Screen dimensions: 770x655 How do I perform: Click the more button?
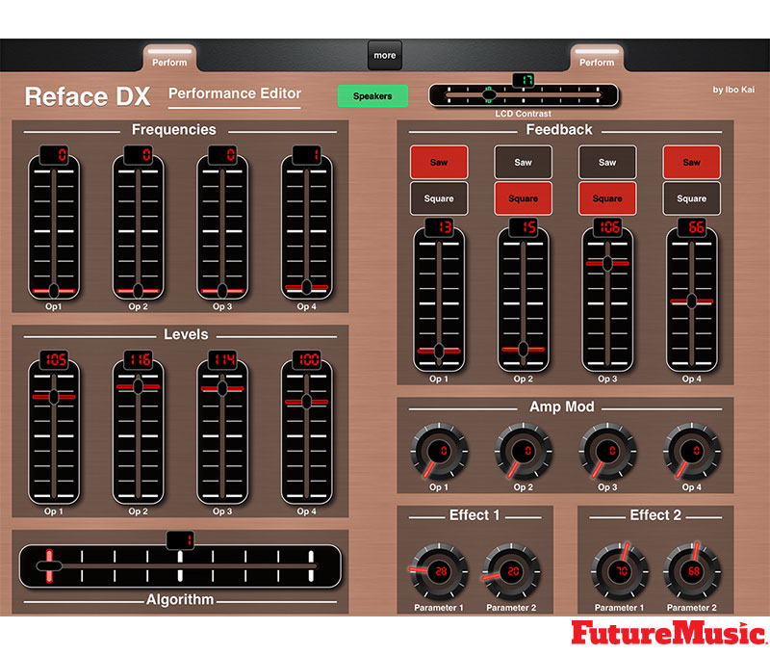(384, 56)
